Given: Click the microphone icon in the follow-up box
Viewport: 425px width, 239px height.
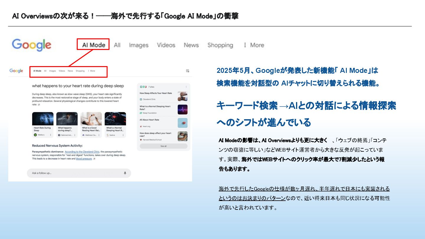Looking at the screenshot, I should point(125,173).
